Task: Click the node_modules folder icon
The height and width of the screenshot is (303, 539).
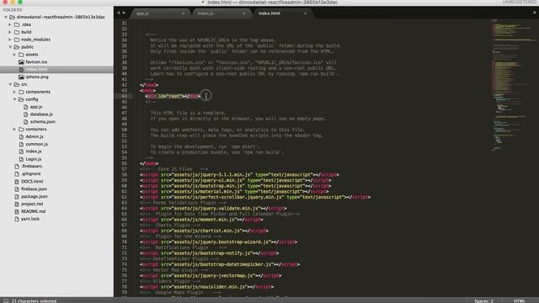Action: (x=17, y=40)
